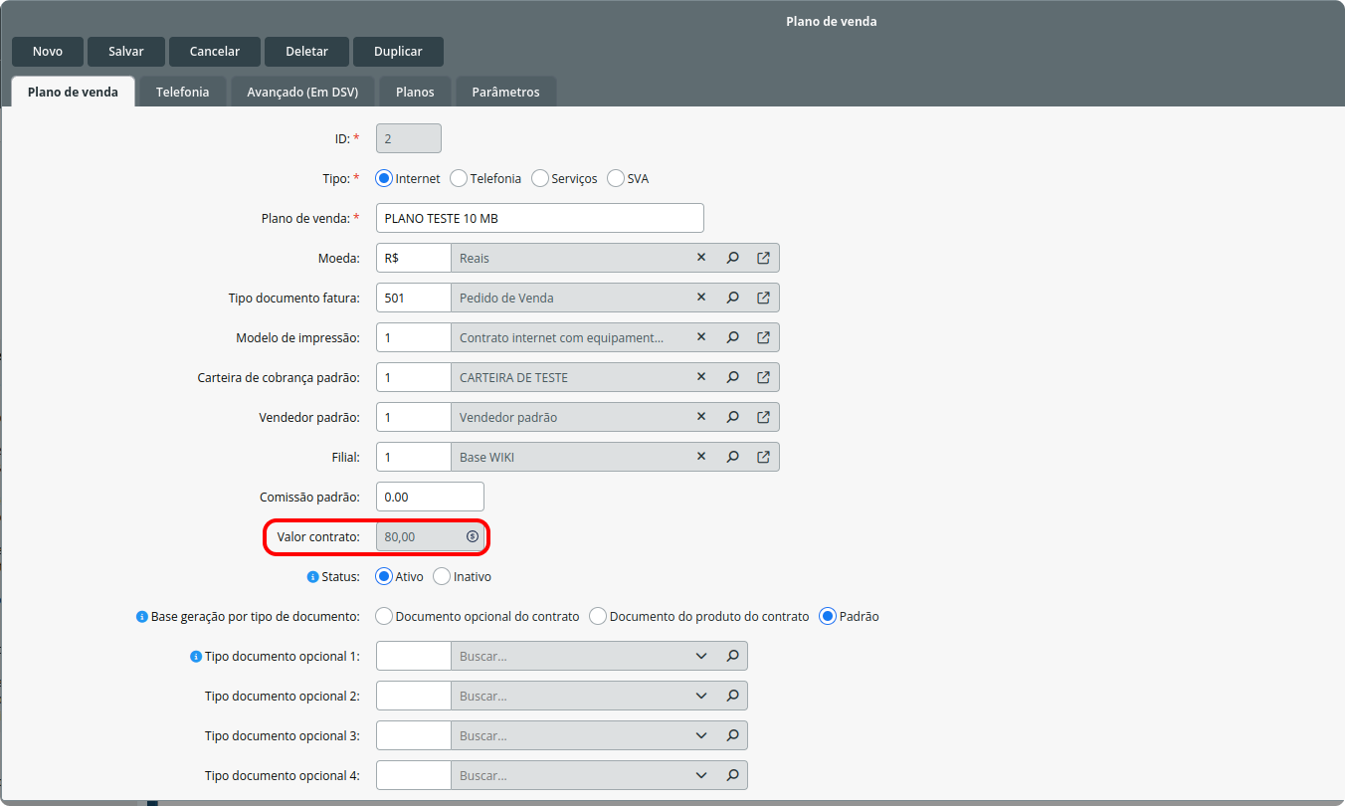Screen dimensions: 1345x806
Task: Click the Modelo de impressão code input
Action: 414,337
